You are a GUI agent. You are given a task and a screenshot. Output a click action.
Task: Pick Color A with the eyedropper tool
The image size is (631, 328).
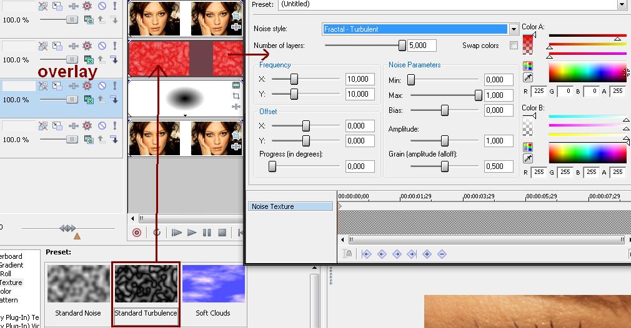click(x=528, y=78)
